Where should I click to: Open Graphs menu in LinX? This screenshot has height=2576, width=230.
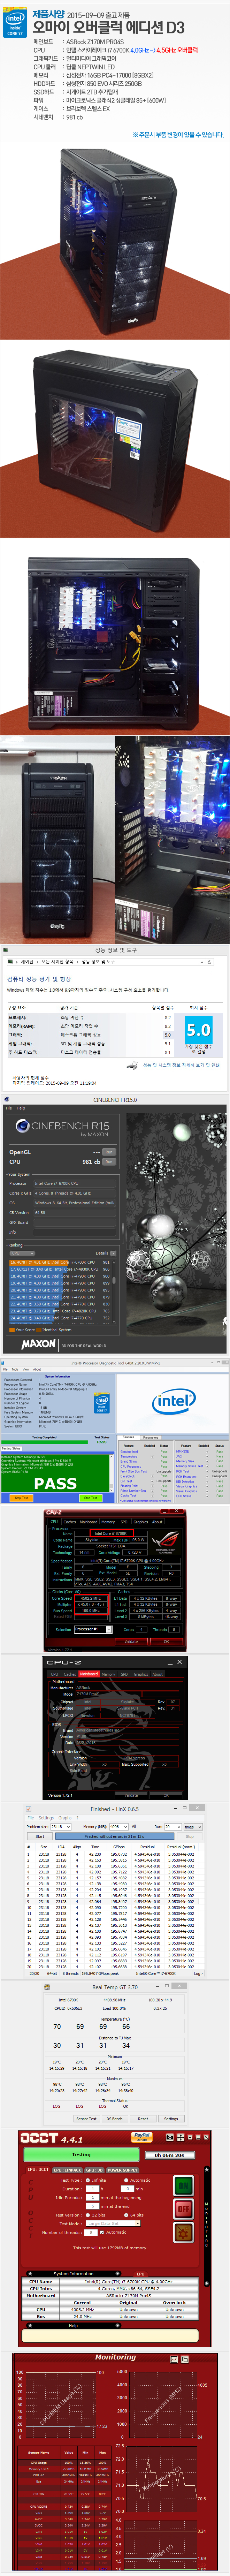[65, 1818]
